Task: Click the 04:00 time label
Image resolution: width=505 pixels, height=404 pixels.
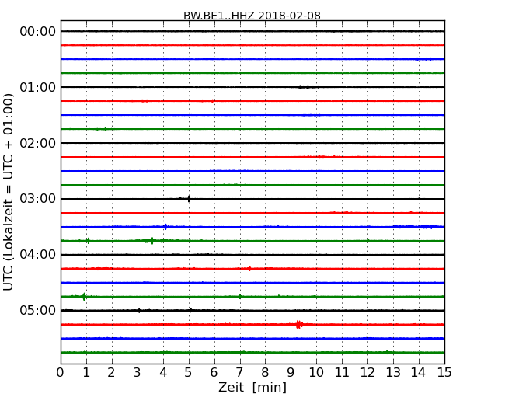Action: tap(38, 255)
